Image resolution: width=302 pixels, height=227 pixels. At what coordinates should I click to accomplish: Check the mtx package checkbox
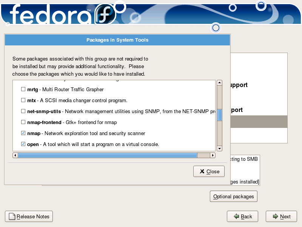(x=23, y=100)
